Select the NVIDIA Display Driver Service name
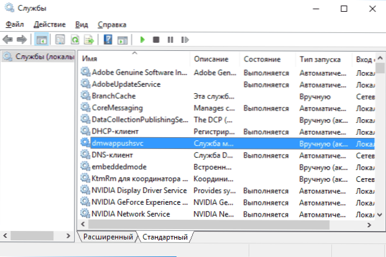This screenshot has width=386, height=257. coord(139,191)
